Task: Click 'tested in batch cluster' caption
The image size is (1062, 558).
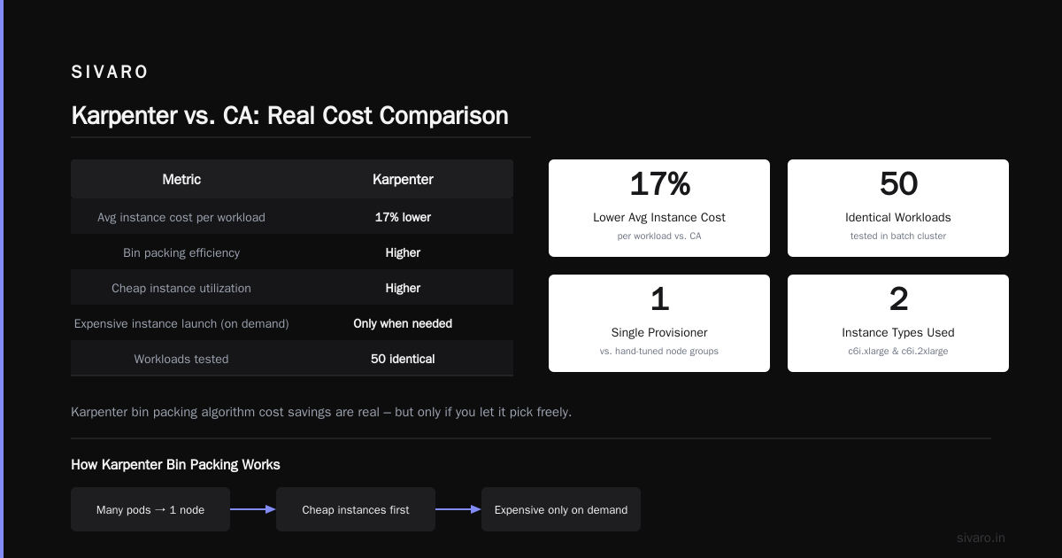Action: click(898, 236)
